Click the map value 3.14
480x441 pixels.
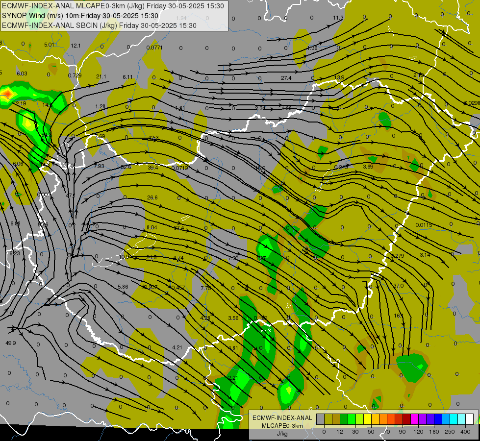[425, 255]
